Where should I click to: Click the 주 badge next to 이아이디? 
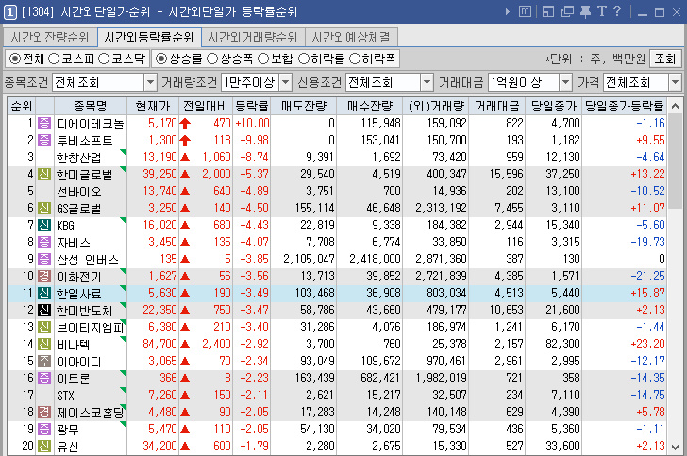click(x=43, y=362)
